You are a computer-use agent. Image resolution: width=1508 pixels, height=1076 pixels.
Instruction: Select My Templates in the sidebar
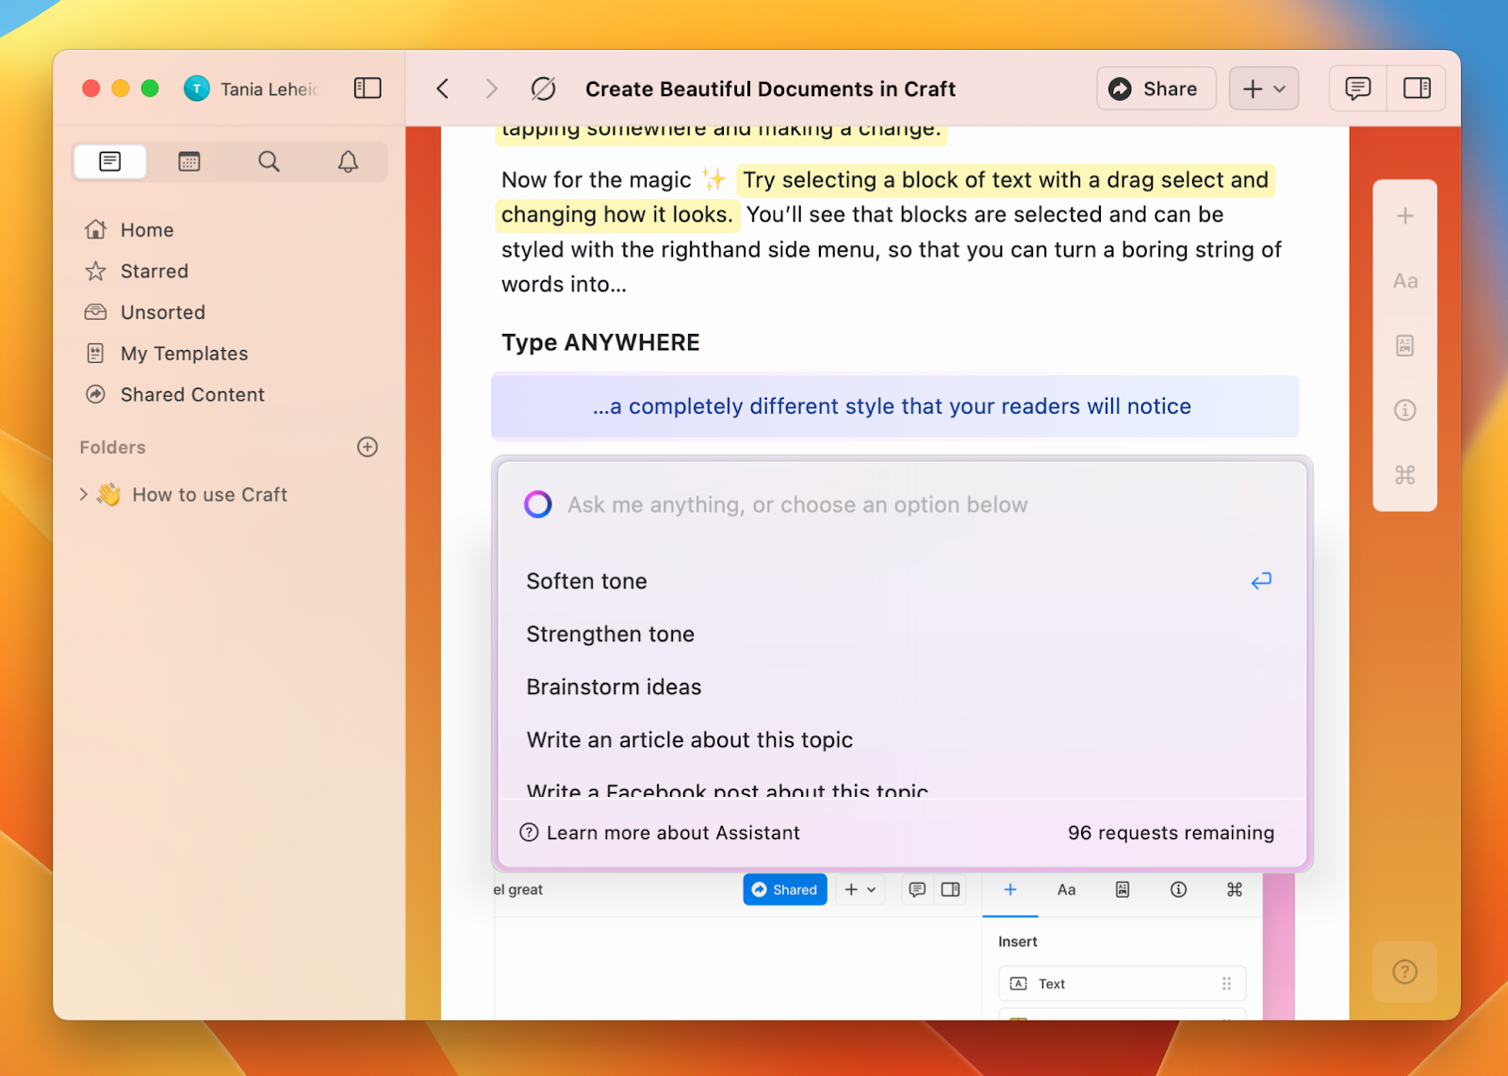coord(184,353)
